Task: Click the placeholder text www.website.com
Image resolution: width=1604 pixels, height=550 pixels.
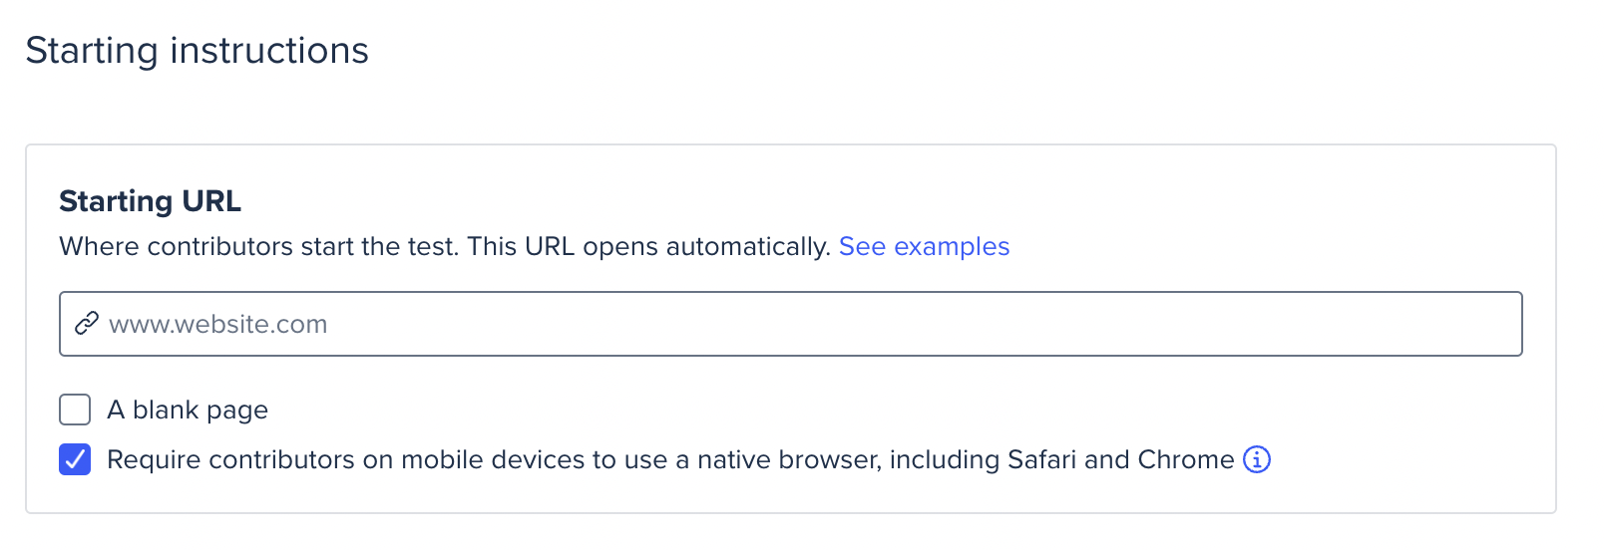Action: coord(217,324)
